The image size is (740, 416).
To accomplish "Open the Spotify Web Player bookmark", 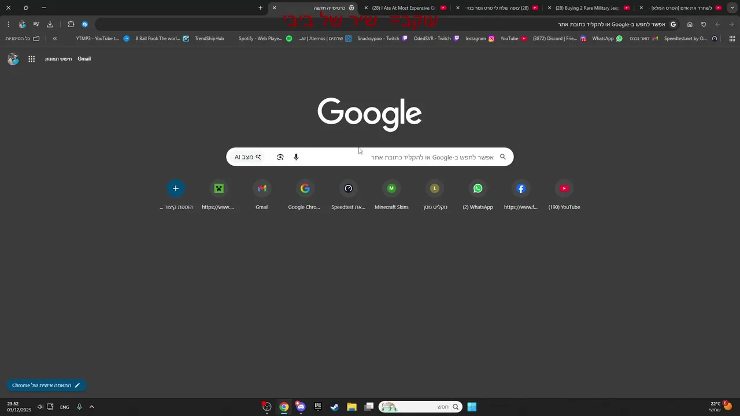I will [265, 39].
